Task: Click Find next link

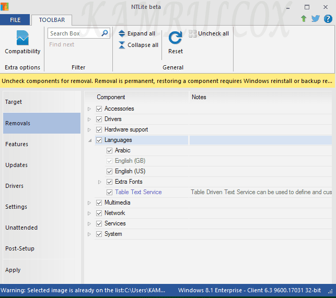Action: pyautogui.click(x=62, y=44)
